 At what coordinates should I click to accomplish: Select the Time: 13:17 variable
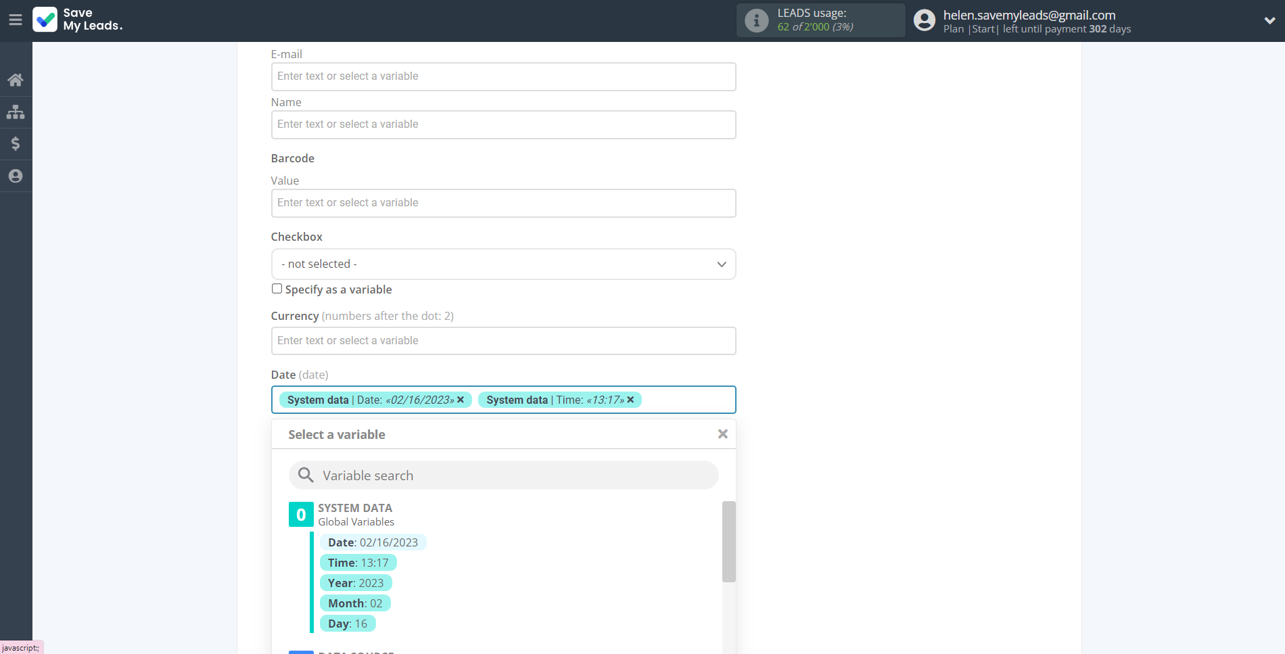click(358, 563)
